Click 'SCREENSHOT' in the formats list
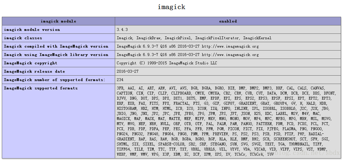The height and width of the screenshot is (160, 344). click(284, 139)
